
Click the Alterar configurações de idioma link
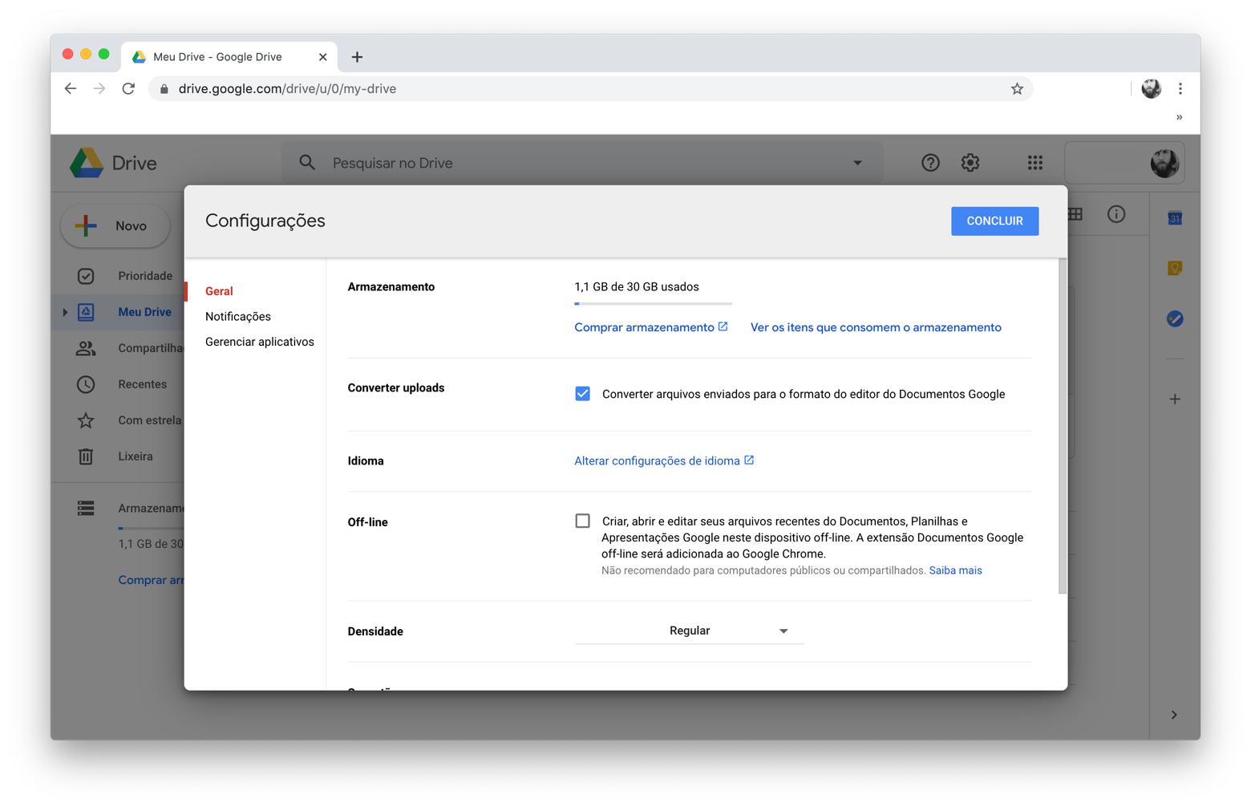tap(657, 461)
